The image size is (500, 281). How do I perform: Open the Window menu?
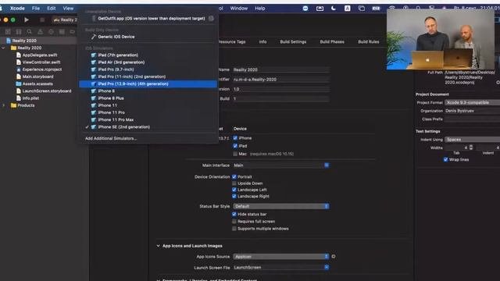pos(239,9)
